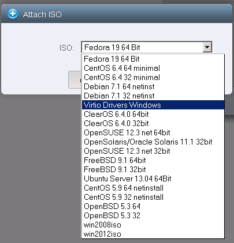Select win2012iso from the list

point(153,234)
